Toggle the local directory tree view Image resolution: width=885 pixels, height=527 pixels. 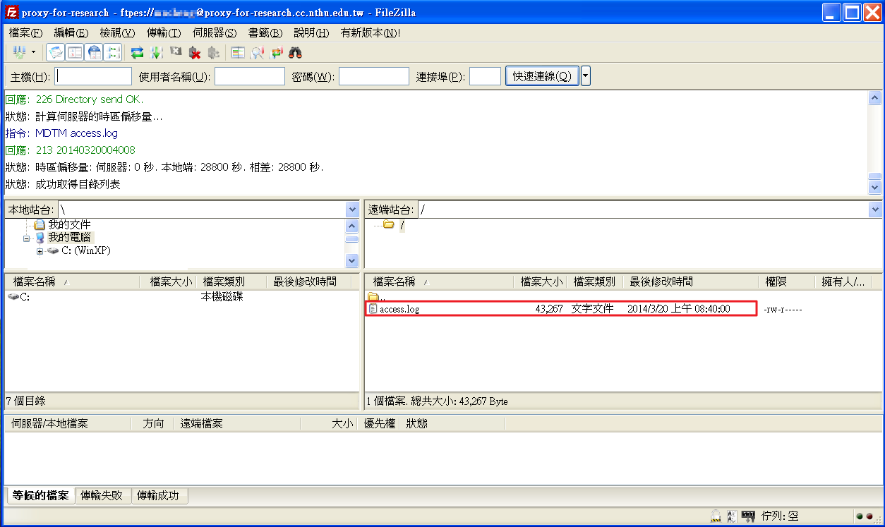[75, 52]
